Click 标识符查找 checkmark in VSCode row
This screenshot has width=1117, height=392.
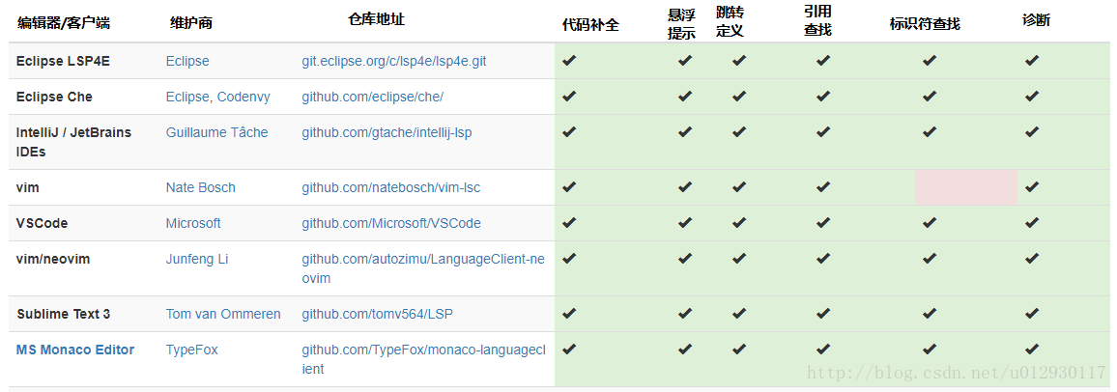click(929, 223)
